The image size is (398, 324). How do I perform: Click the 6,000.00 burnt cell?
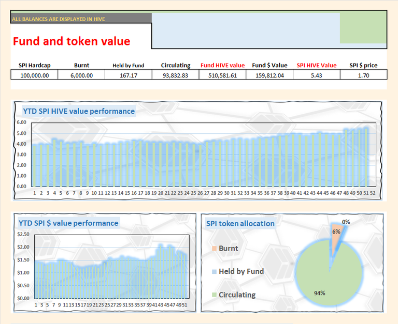point(81,75)
